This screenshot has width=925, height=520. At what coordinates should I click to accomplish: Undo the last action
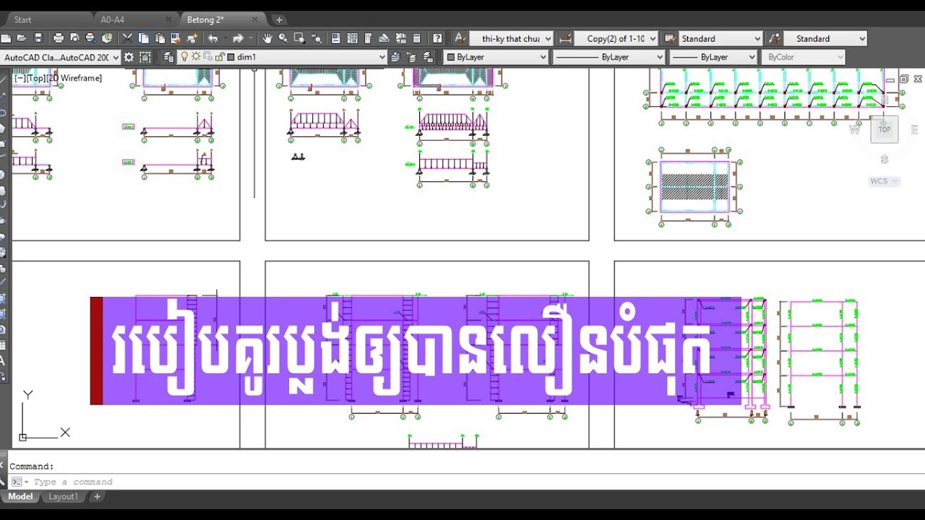213,38
